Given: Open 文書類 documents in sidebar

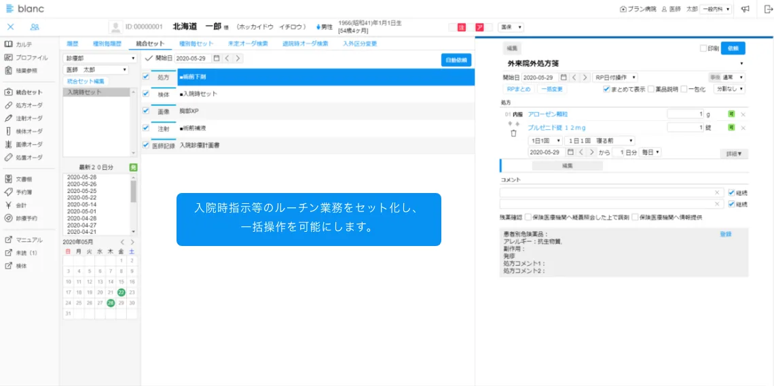Looking at the screenshot, I should pyautogui.click(x=19, y=179).
